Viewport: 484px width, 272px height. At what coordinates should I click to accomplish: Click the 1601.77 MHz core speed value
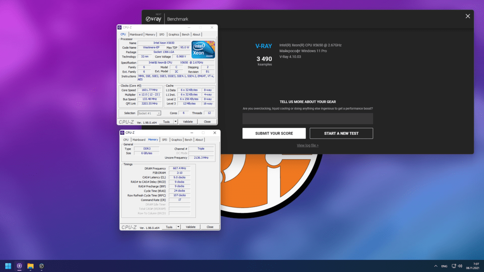150,90
